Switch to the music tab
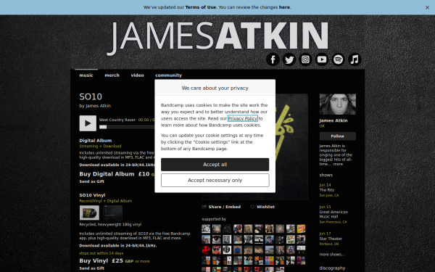The height and width of the screenshot is (272, 435). [x=86, y=75]
